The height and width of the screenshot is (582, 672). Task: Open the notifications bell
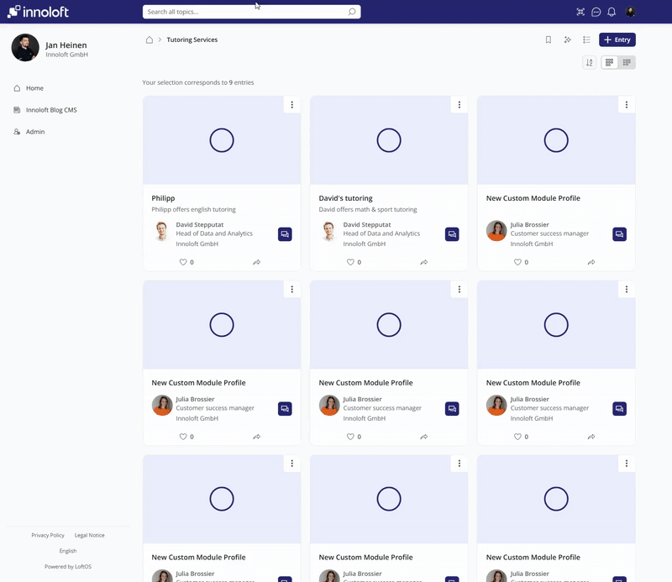(x=612, y=12)
